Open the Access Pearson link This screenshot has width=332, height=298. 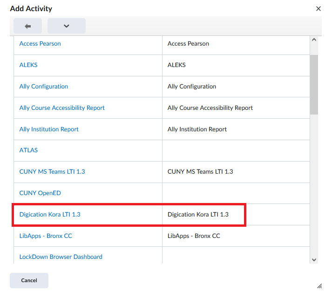[x=40, y=44]
